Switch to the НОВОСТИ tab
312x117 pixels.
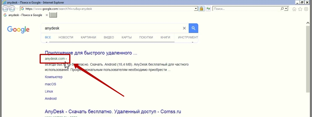(66, 37)
